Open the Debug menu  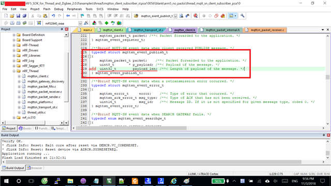58,9
